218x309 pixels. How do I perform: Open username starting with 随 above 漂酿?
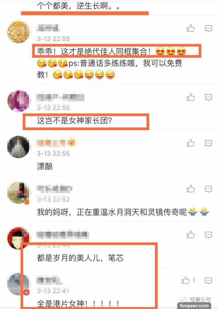(56, 143)
